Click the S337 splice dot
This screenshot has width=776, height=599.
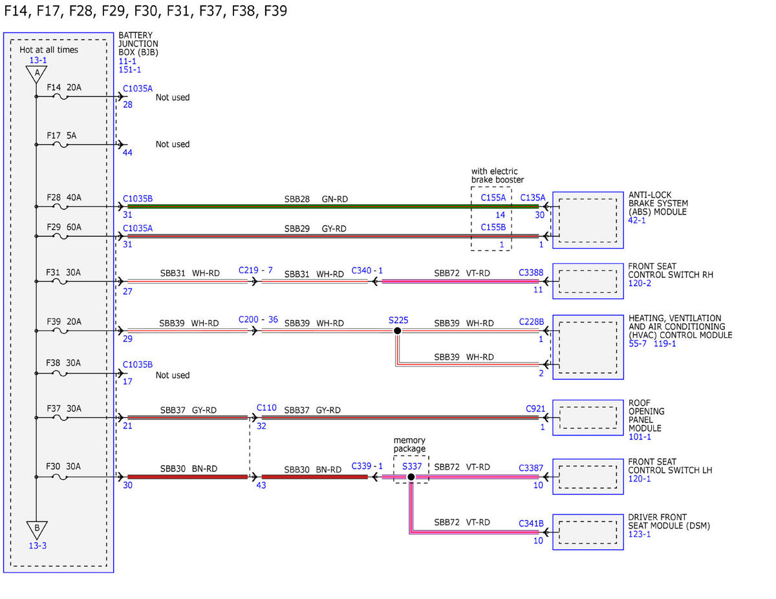[411, 478]
